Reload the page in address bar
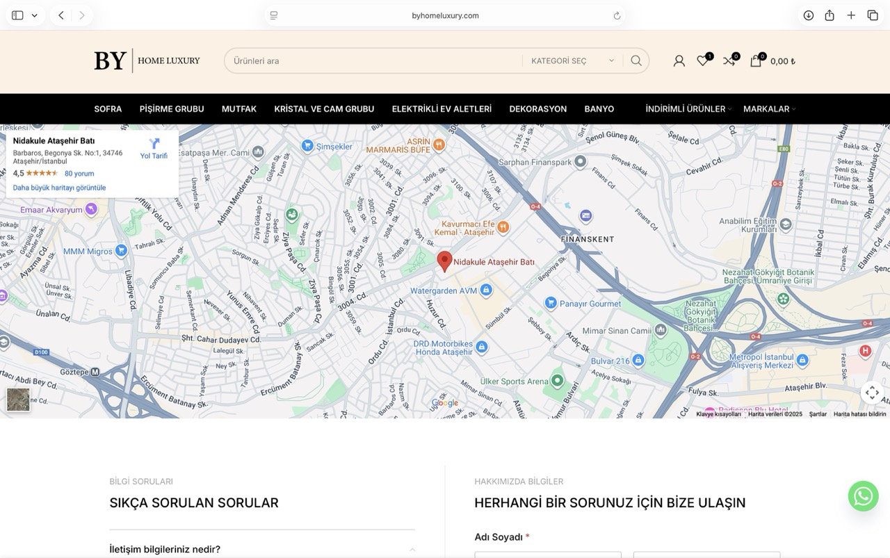The height and width of the screenshot is (558, 890). pyautogui.click(x=617, y=15)
